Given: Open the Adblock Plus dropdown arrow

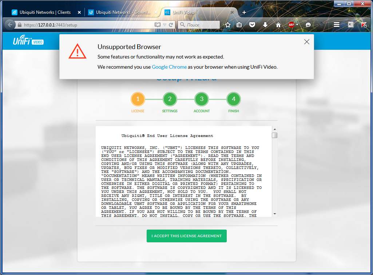Looking at the screenshot, I should click(297, 25).
